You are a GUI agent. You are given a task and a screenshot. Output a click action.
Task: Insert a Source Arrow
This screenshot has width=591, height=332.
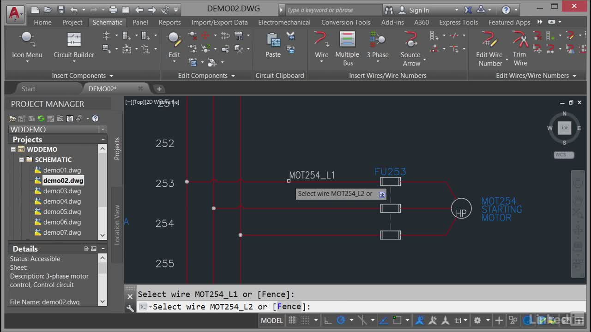click(x=410, y=48)
